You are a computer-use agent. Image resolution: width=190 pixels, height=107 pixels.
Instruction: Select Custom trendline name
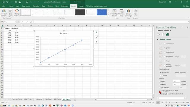tap(161, 75)
